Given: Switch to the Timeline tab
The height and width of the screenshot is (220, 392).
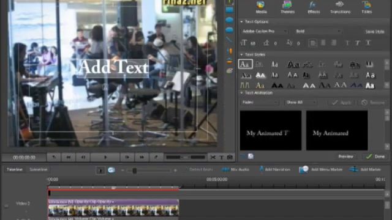Looking at the screenshot, I should pos(15,169).
